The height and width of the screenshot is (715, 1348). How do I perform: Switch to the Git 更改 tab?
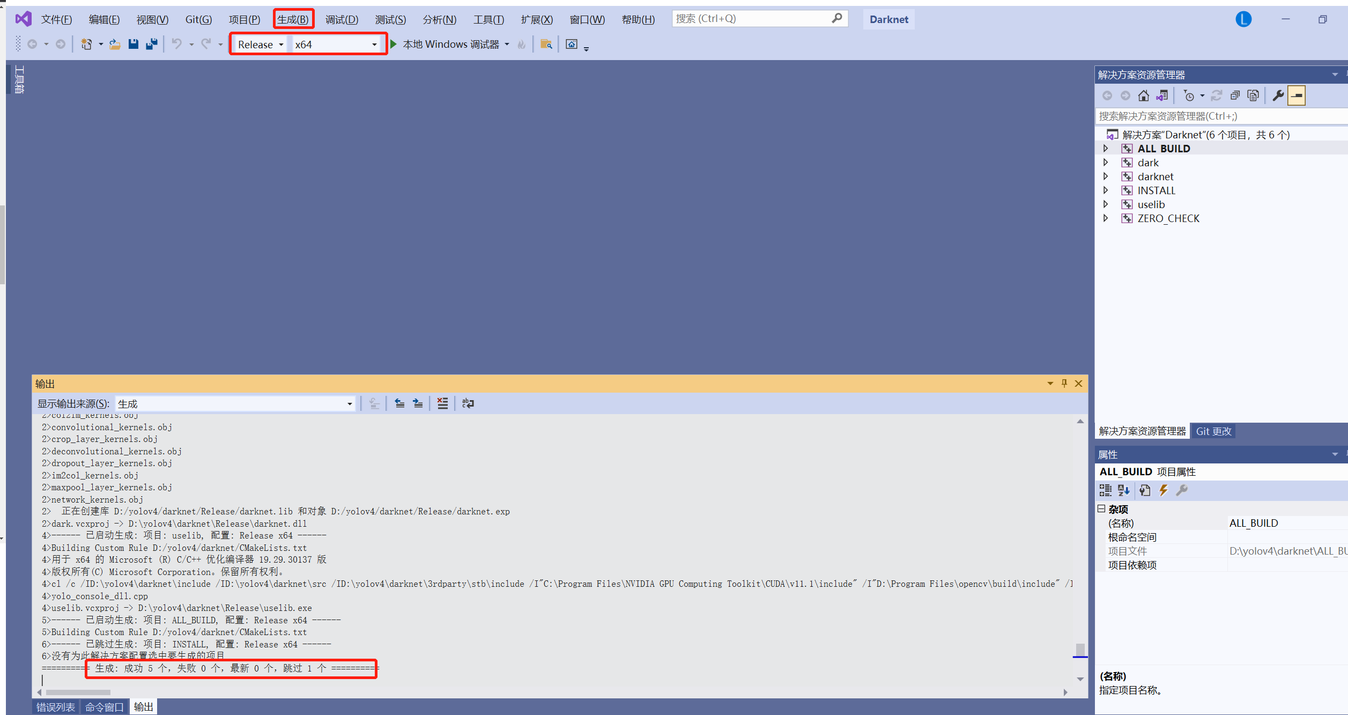tap(1213, 431)
